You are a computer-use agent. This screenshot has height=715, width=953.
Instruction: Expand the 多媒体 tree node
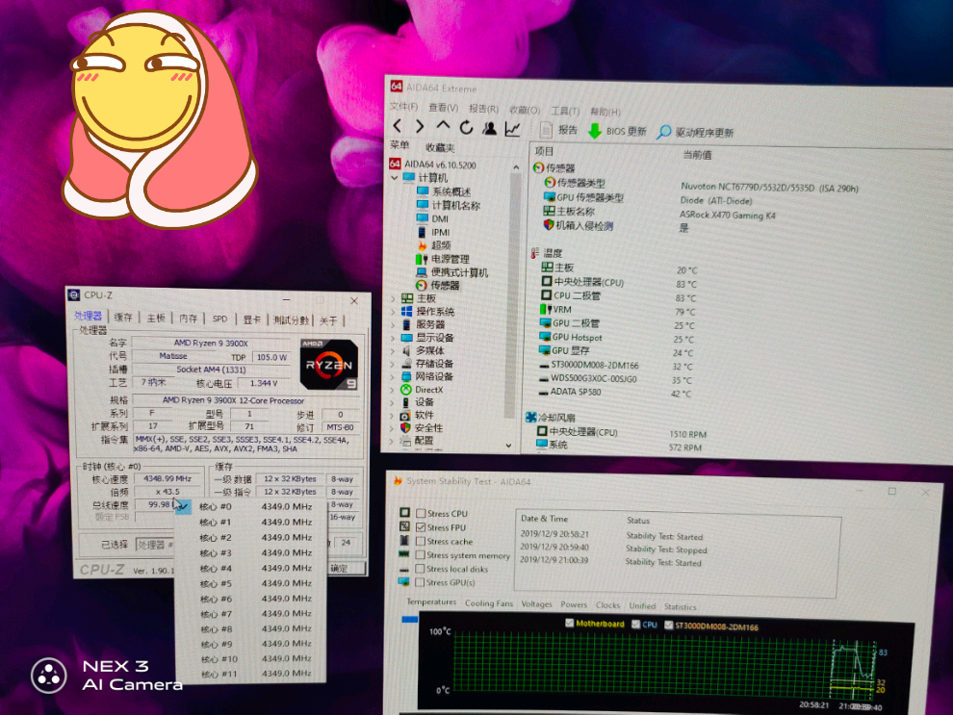(393, 351)
